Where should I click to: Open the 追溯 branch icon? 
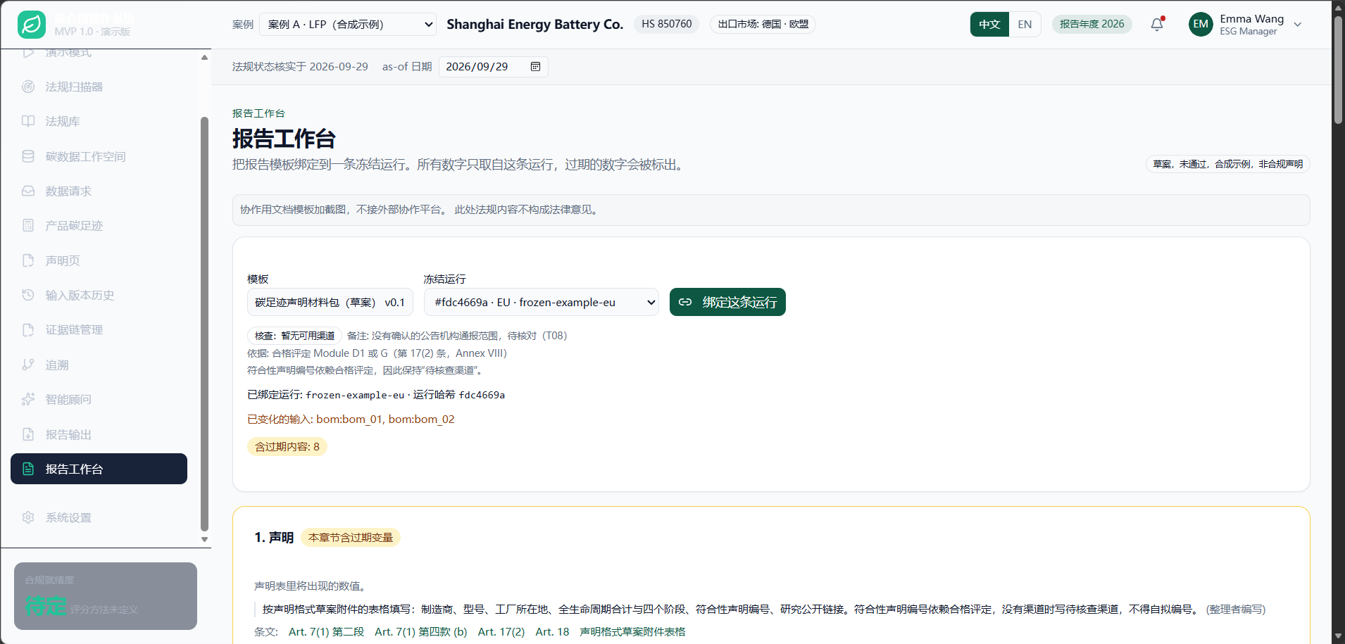pyautogui.click(x=28, y=365)
